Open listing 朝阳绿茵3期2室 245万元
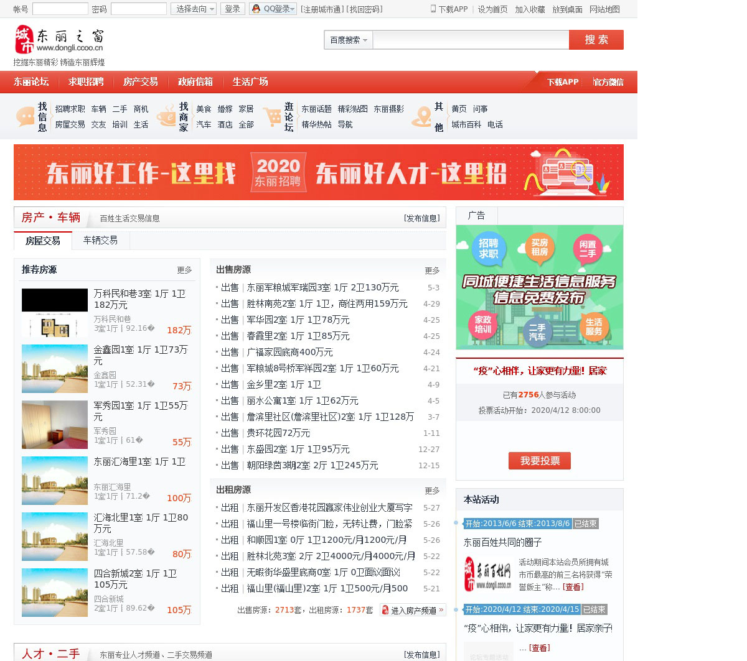The width and height of the screenshot is (747, 661). point(312,465)
